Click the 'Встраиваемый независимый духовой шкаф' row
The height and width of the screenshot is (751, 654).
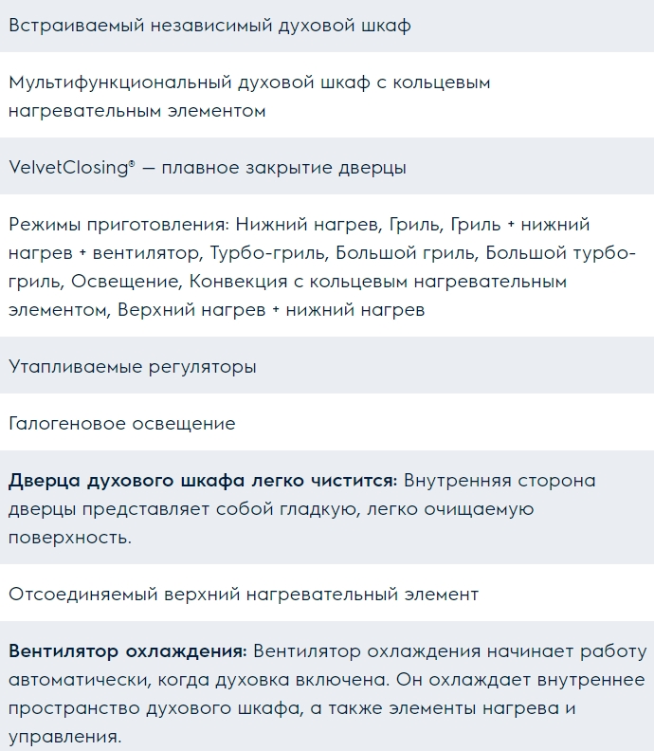pyautogui.click(x=209, y=26)
